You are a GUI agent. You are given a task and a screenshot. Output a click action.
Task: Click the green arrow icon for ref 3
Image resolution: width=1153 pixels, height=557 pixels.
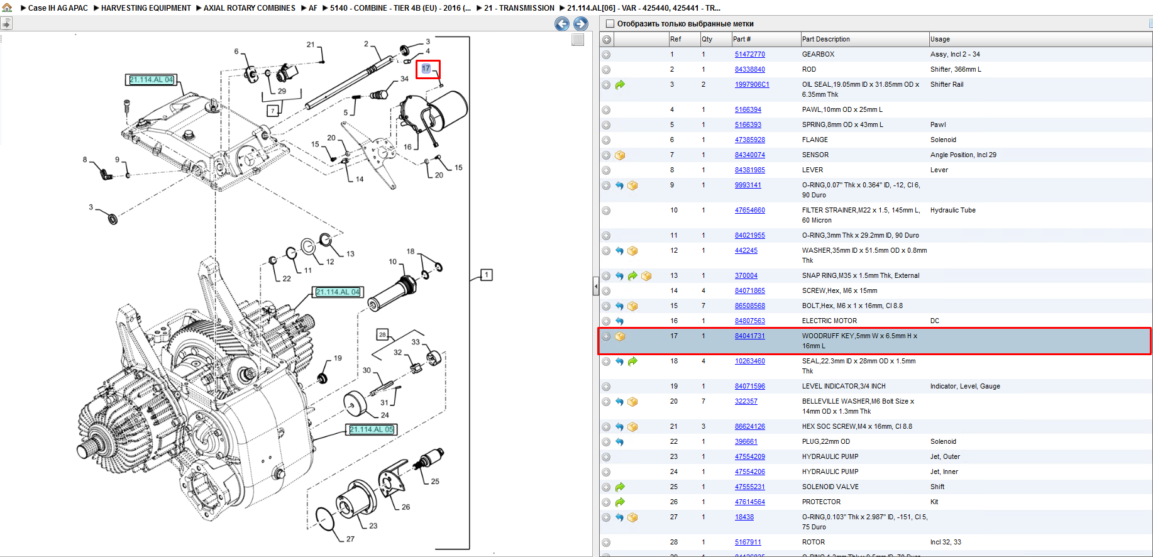pyautogui.click(x=620, y=85)
